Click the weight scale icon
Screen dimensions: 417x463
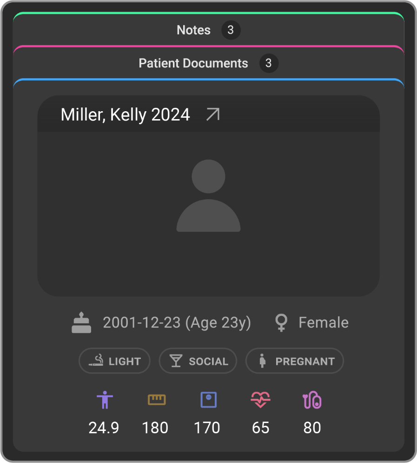(209, 400)
